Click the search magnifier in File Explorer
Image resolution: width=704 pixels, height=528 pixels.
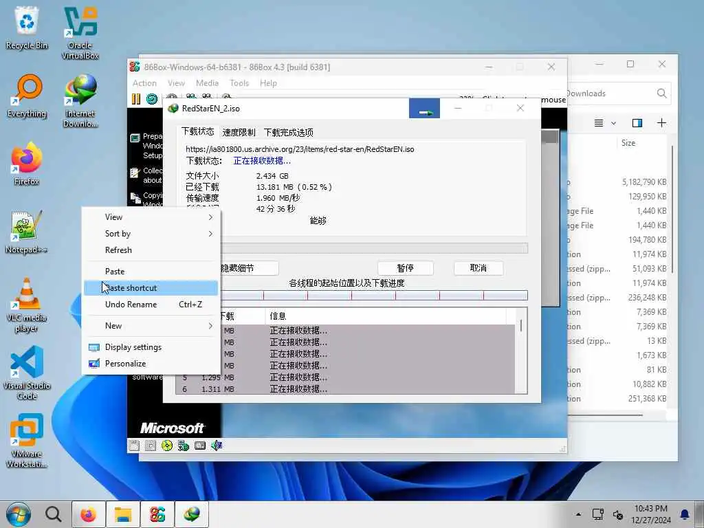[661, 93]
